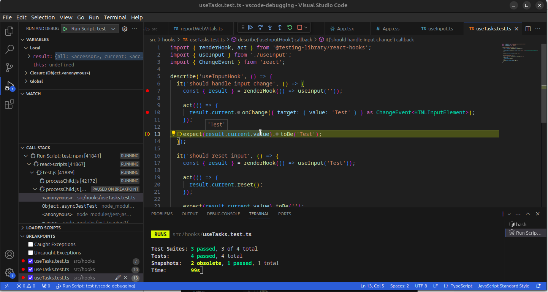Restart the debugging session
Viewport: 548px width, 292px height.
[x=290, y=27]
